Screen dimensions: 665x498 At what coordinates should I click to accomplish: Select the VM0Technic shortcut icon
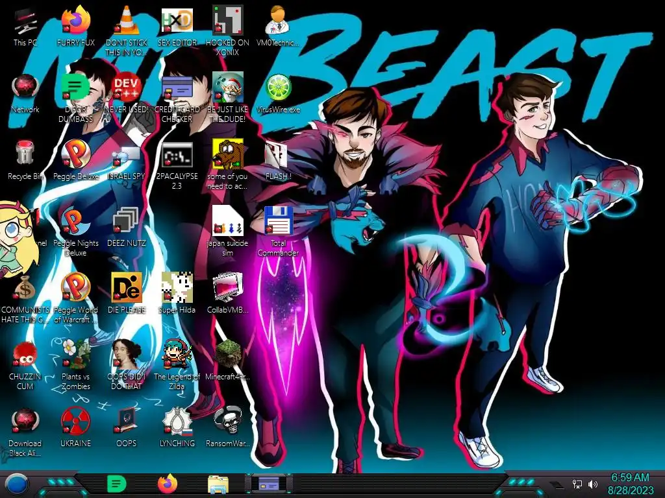pos(278,20)
